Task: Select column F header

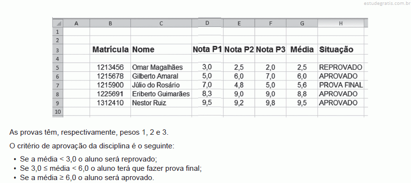Action: pos(270,23)
